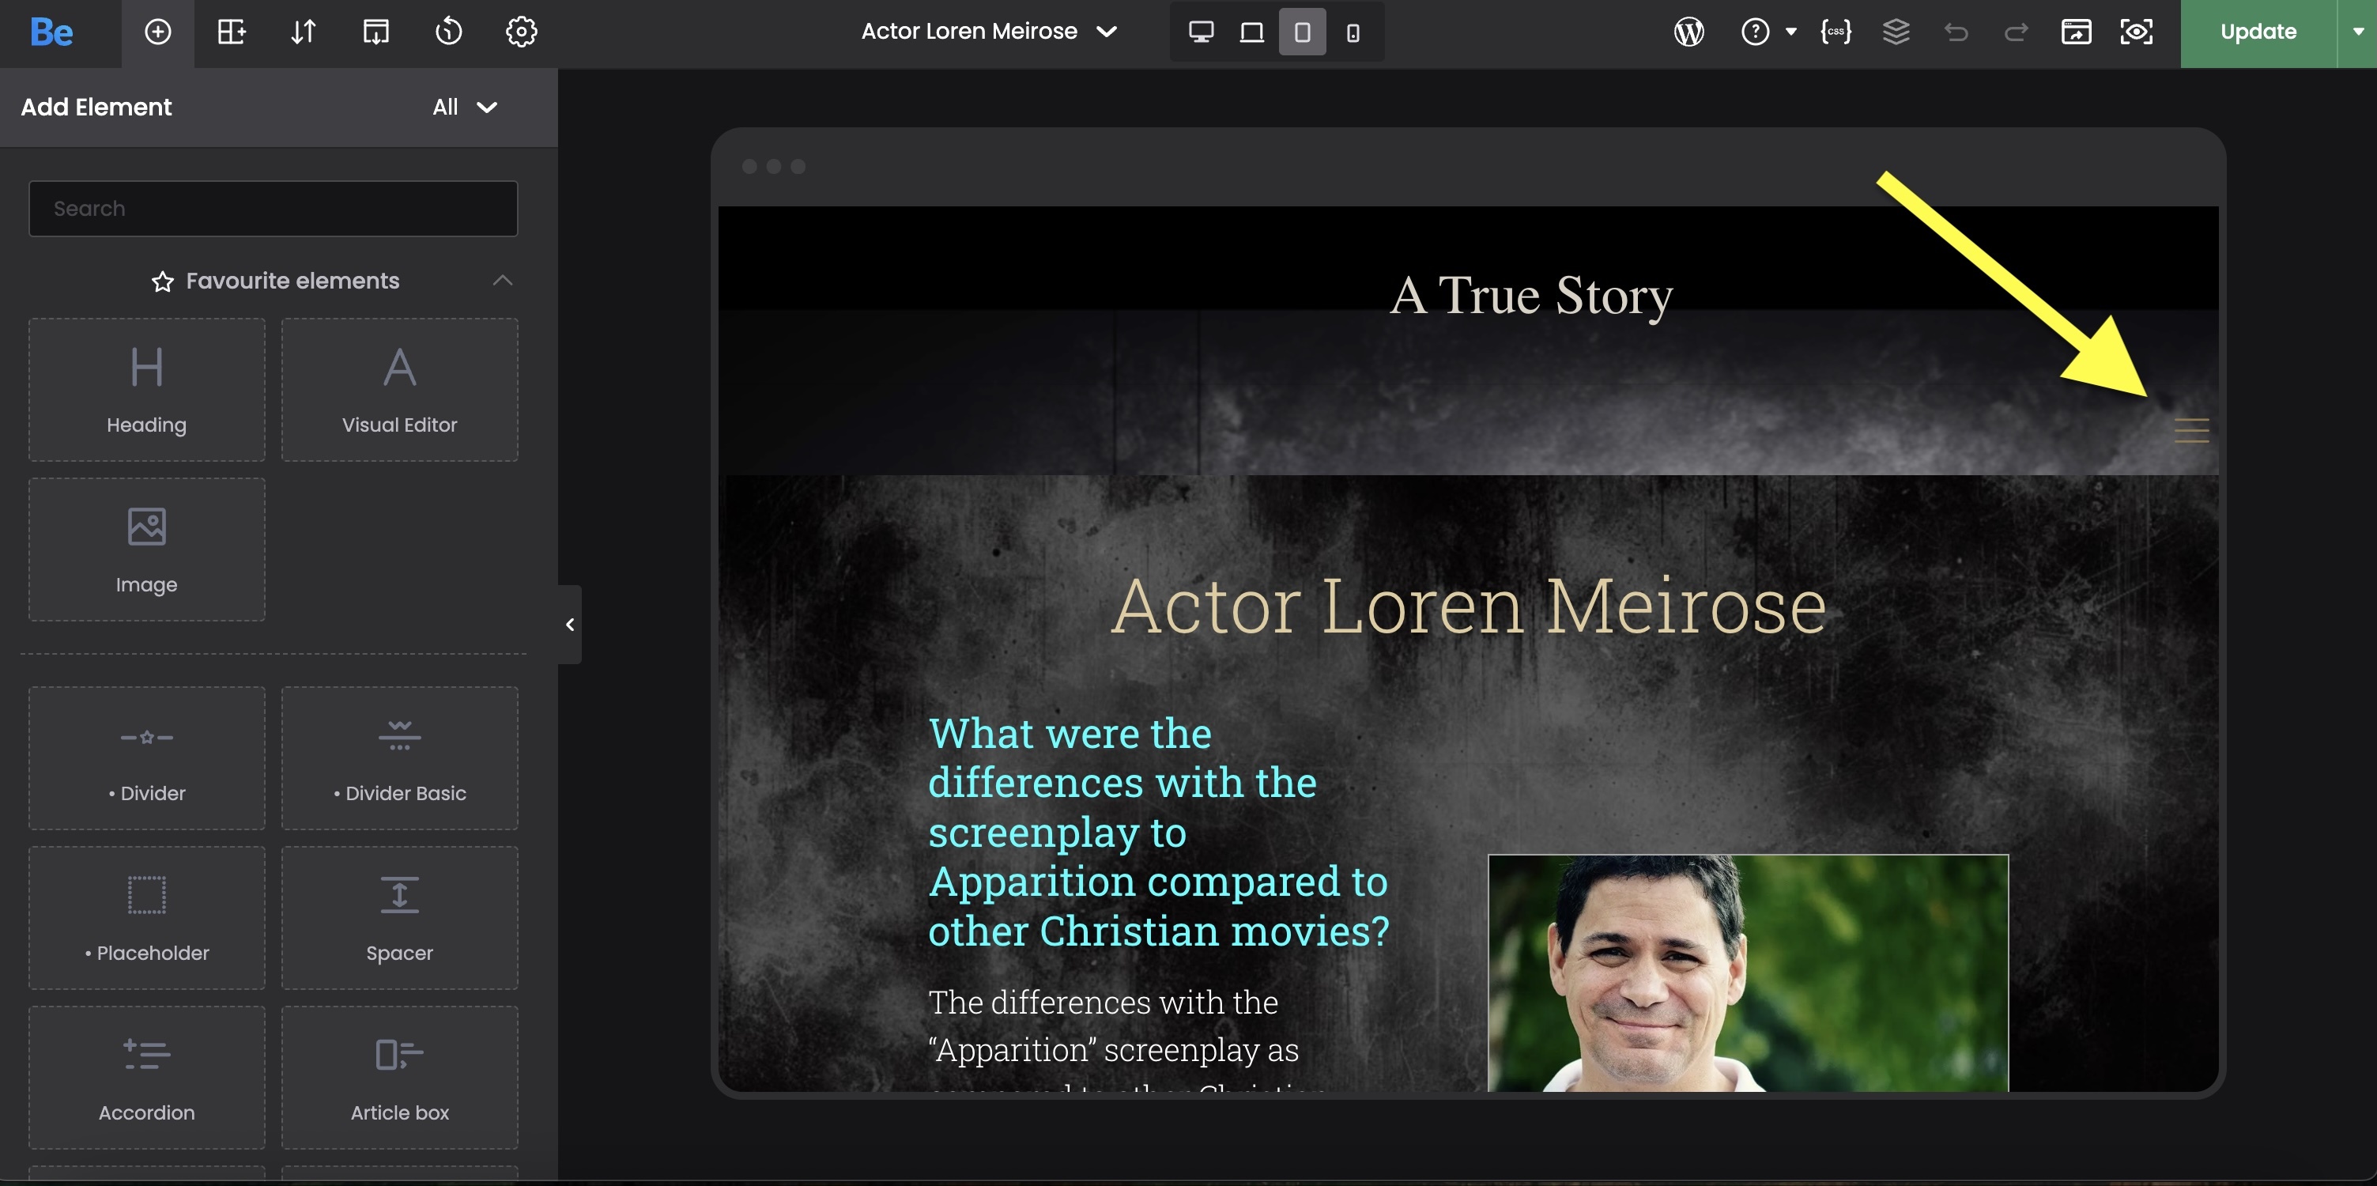Collapse the Favourite elements section
The width and height of the screenshot is (2377, 1186).
(502, 281)
